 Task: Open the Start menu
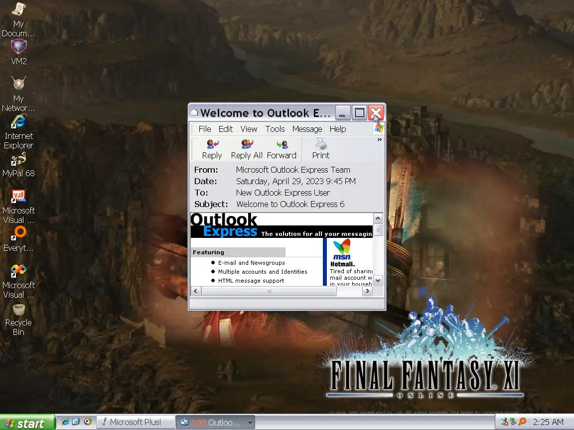pyautogui.click(x=27, y=423)
